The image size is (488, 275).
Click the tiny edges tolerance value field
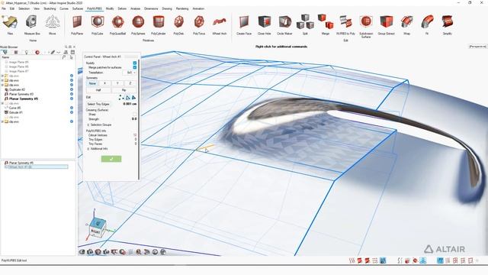click(130, 104)
